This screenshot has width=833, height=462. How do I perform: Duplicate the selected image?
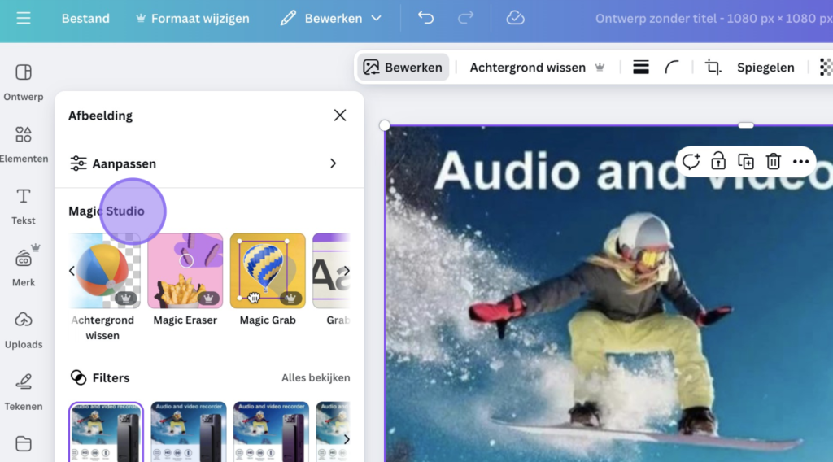tap(746, 161)
